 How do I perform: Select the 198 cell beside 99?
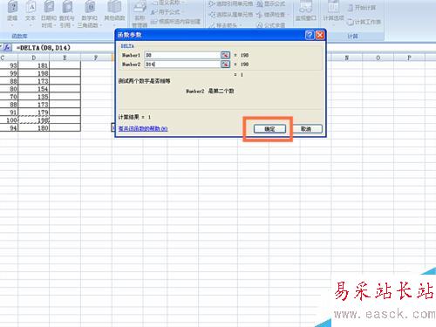[34, 73]
